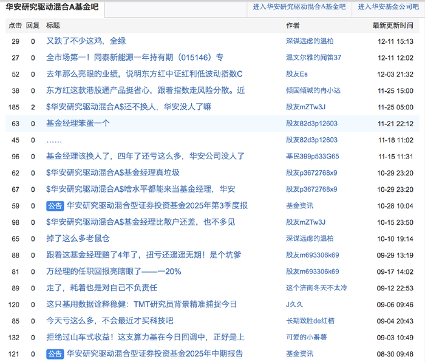
Task: View author 股友Es profile
Action: [297, 74]
